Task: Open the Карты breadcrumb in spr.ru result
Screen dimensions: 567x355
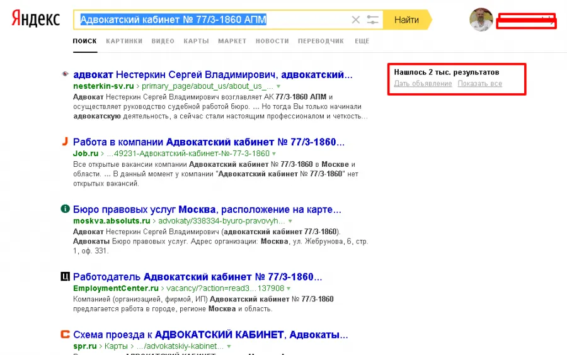Action: (x=116, y=346)
